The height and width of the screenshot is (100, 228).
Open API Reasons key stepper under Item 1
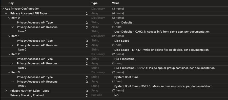click(x=87, y=45)
